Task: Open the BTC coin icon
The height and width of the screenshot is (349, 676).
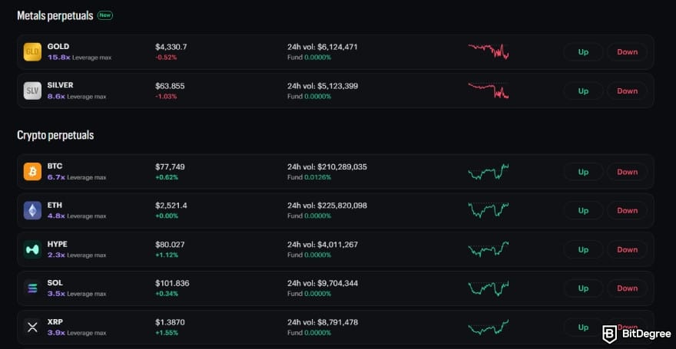Action: pos(32,172)
